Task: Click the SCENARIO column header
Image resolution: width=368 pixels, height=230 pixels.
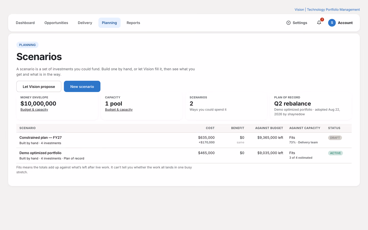Action: 28,128
